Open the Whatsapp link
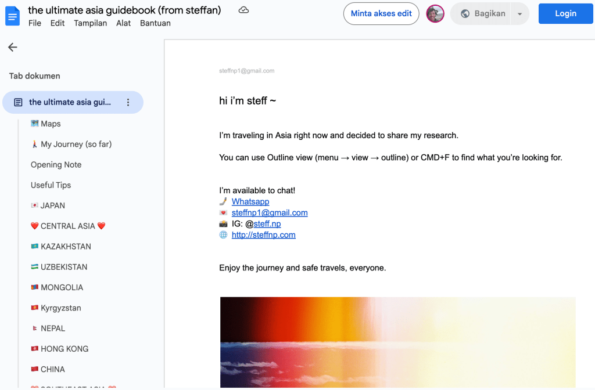 point(250,201)
